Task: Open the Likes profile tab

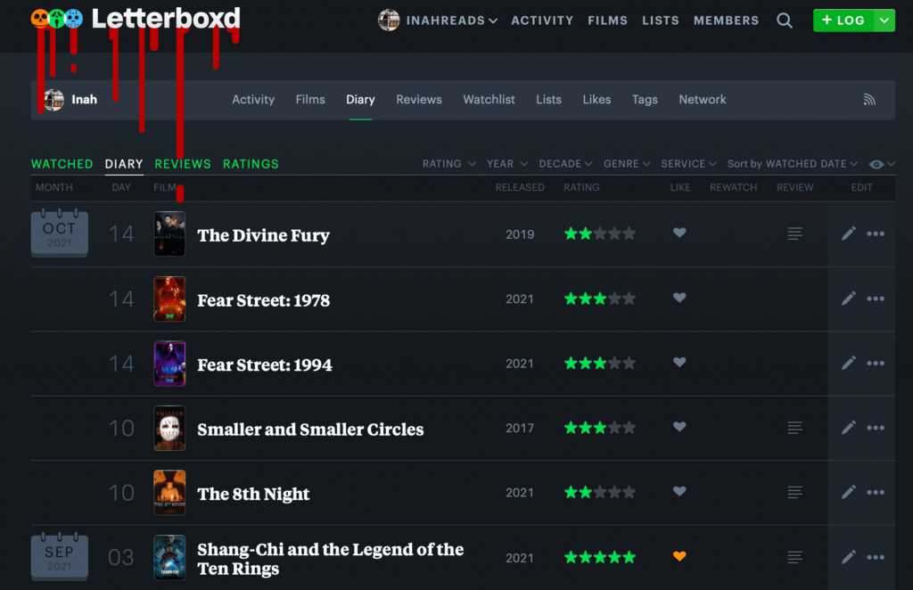Action: (596, 100)
